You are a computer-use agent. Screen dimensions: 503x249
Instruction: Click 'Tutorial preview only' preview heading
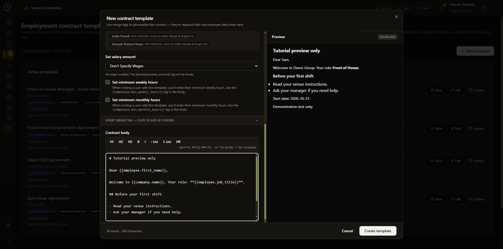(x=296, y=51)
